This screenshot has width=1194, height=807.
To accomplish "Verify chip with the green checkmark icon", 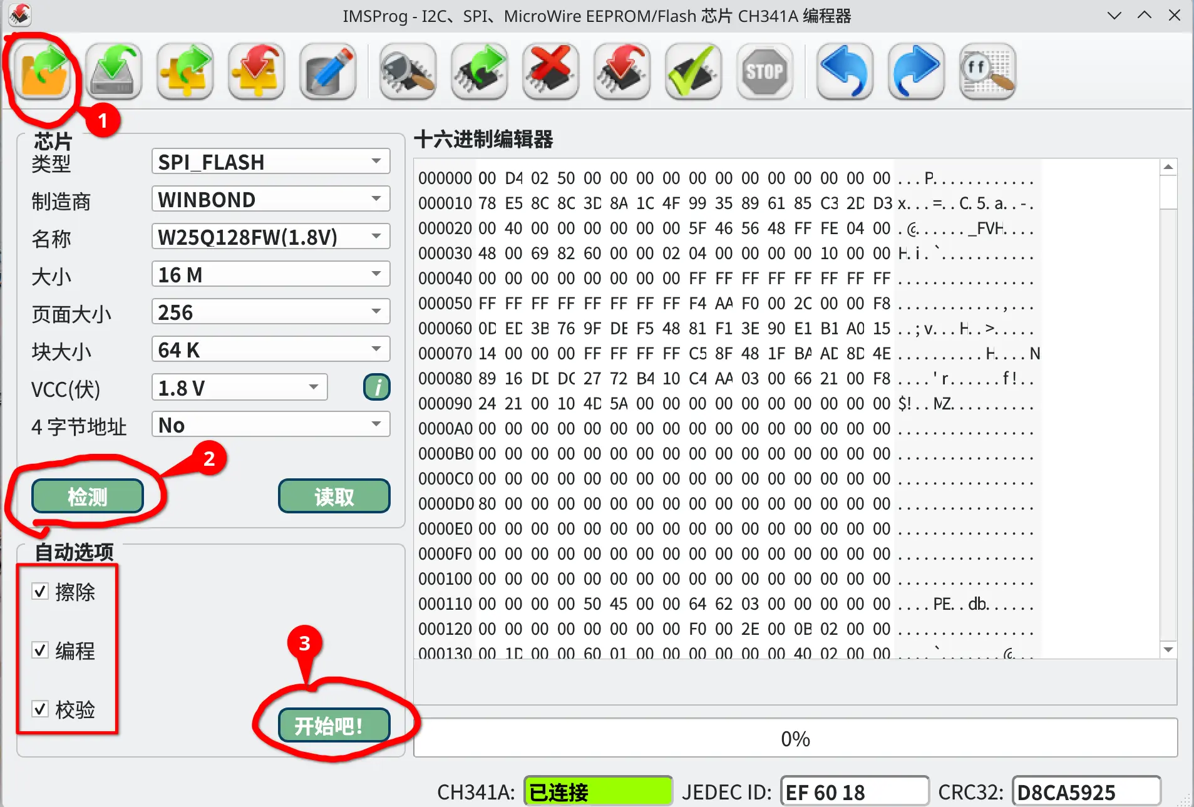I will tap(694, 72).
